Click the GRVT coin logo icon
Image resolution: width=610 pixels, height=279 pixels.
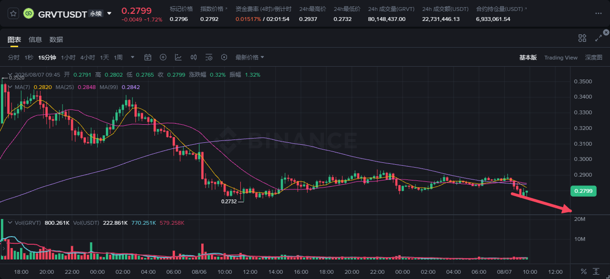click(29, 14)
